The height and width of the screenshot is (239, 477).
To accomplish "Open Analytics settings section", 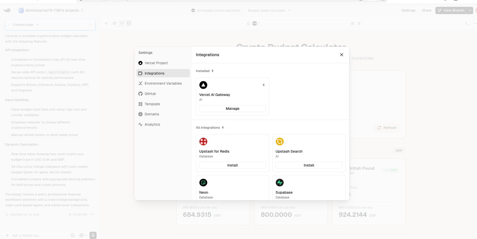I will [163, 124].
